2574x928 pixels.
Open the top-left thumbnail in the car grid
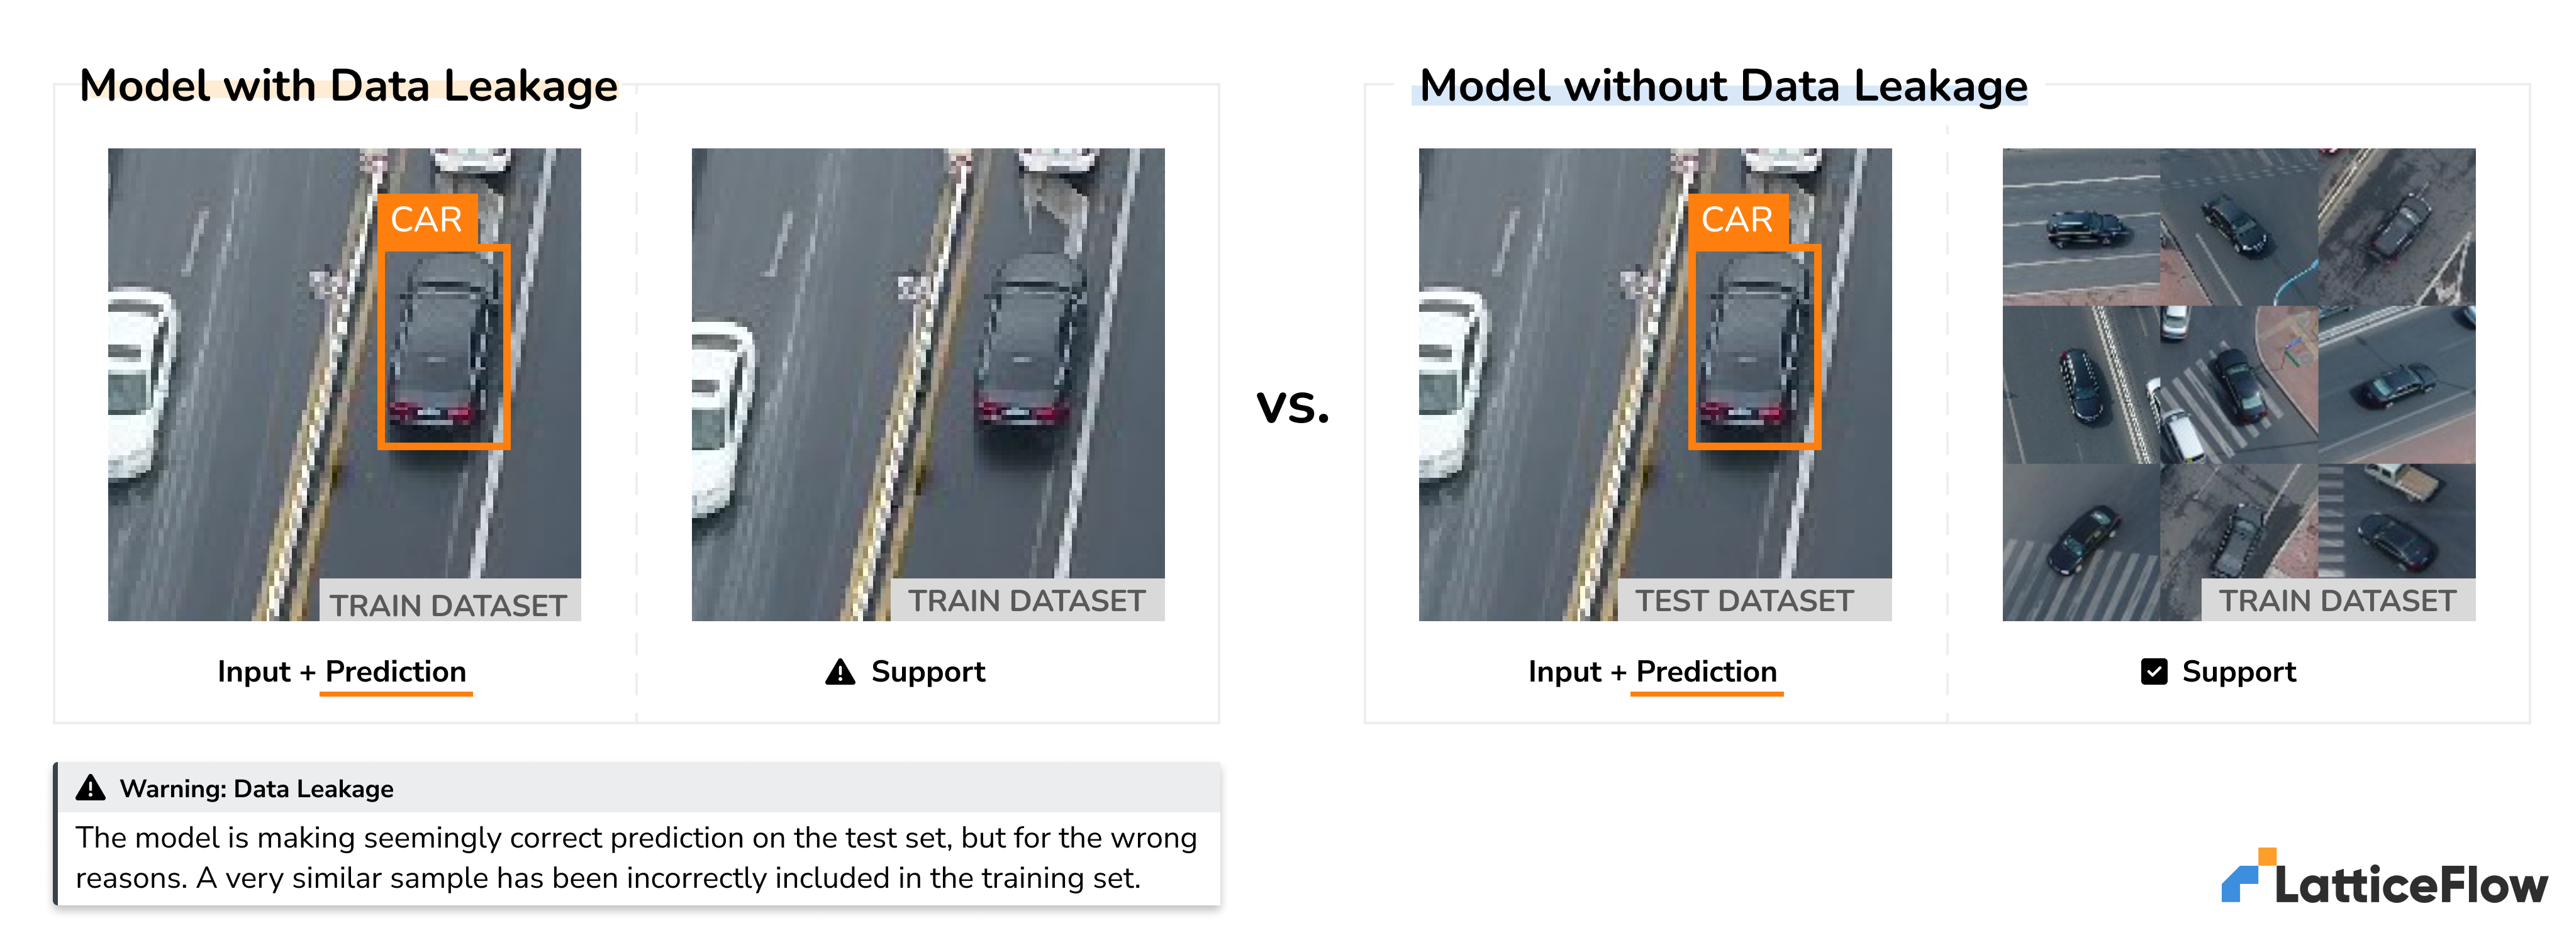click(2080, 227)
